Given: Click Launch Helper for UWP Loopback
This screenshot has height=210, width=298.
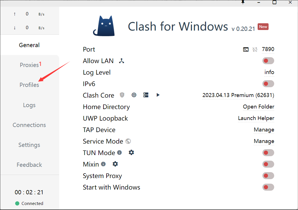Looking at the screenshot, I should (256, 118).
